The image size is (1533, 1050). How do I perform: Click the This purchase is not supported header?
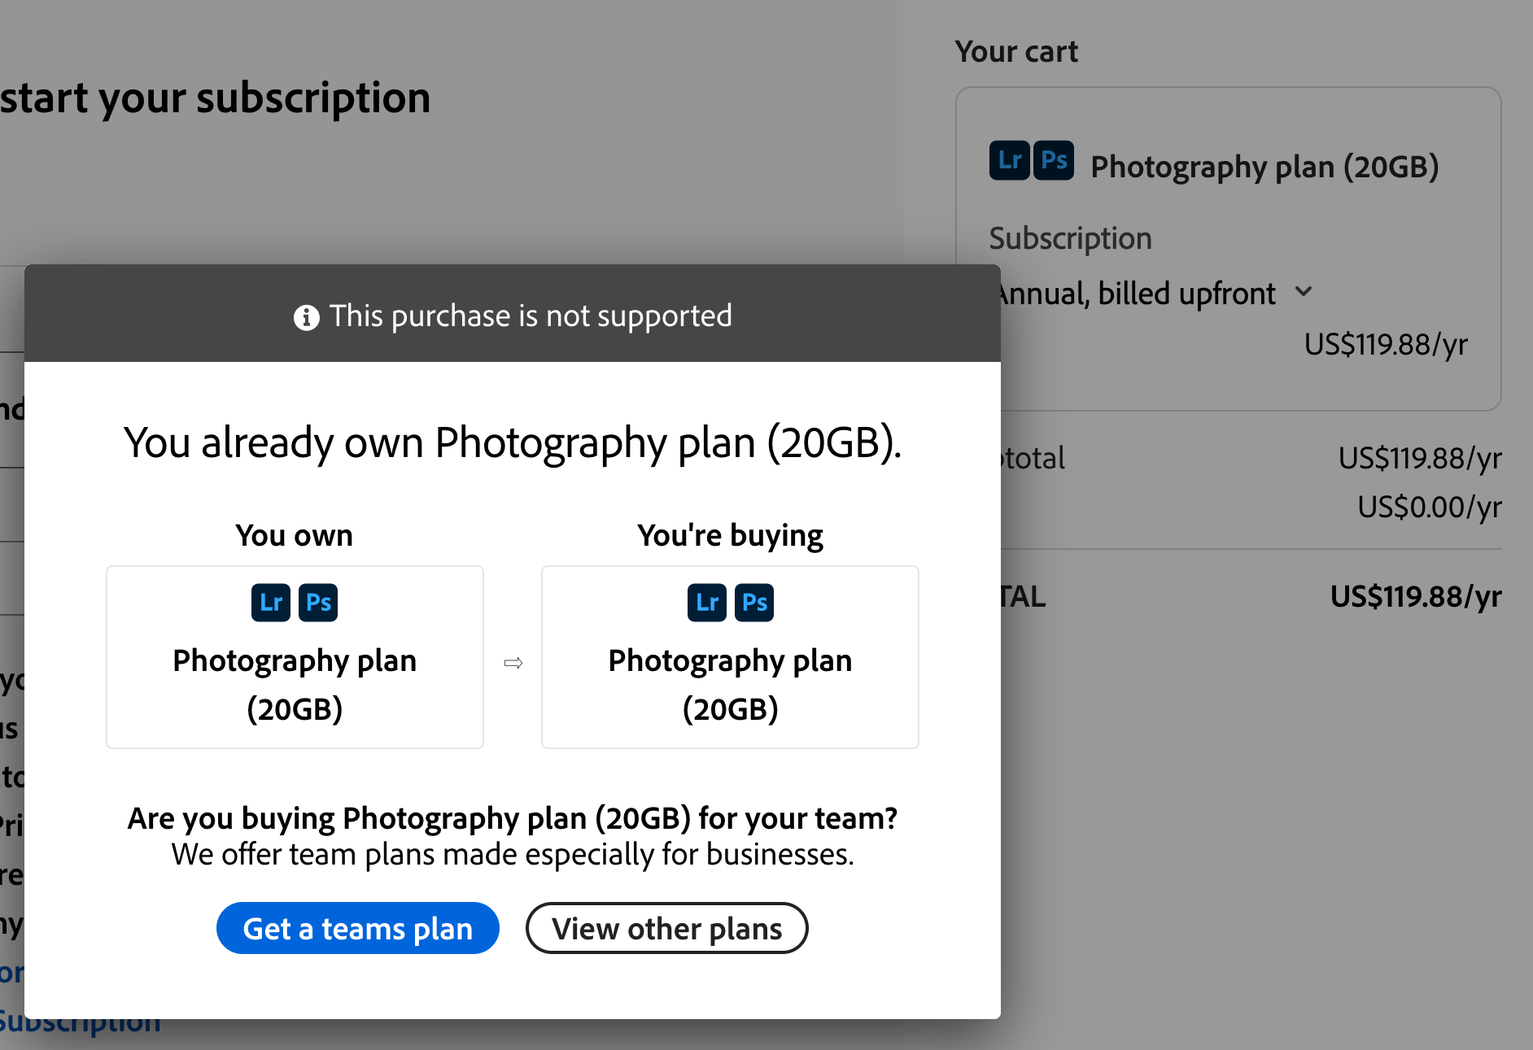pyautogui.click(x=530, y=316)
